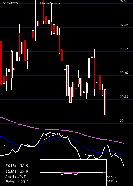Click the 50MA : 30.8 readout
This screenshot has height=186, width=133.
[x=16, y=166]
